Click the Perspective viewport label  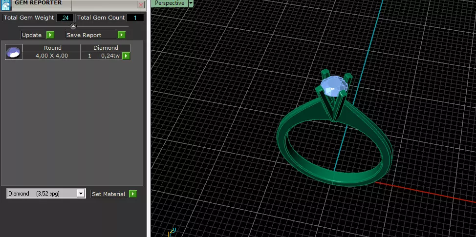[170, 3]
